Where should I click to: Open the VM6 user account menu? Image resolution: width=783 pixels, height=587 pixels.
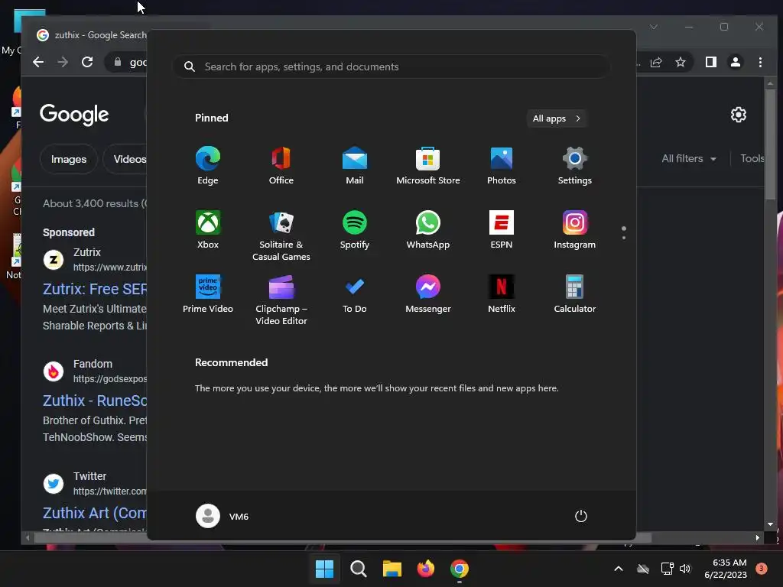(x=223, y=516)
